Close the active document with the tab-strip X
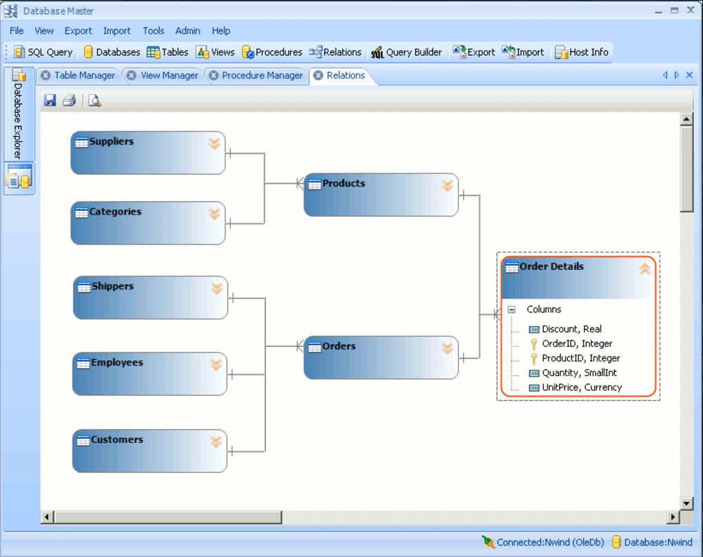Image resolution: width=703 pixels, height=557 pixels. pos(689,75)
